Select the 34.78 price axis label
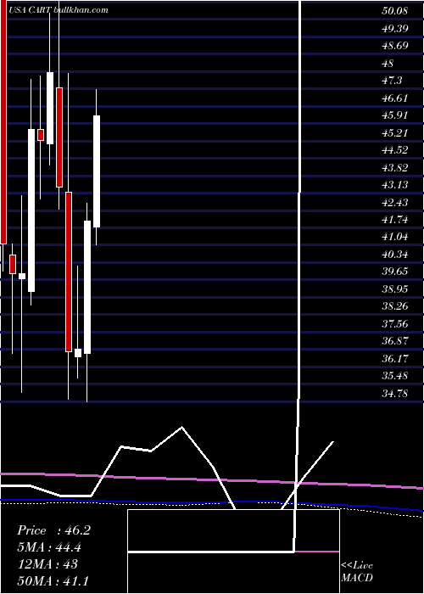The height and width of the screenshot is (594, 424). (395, 394)
